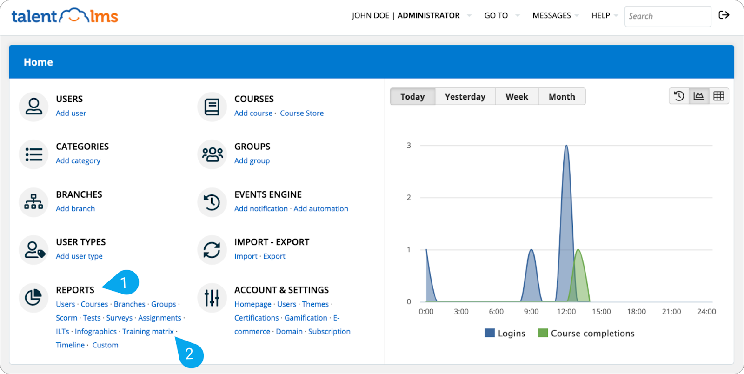
Task: Toggle the Logins legend swatch
Action: tap(489, 333)
